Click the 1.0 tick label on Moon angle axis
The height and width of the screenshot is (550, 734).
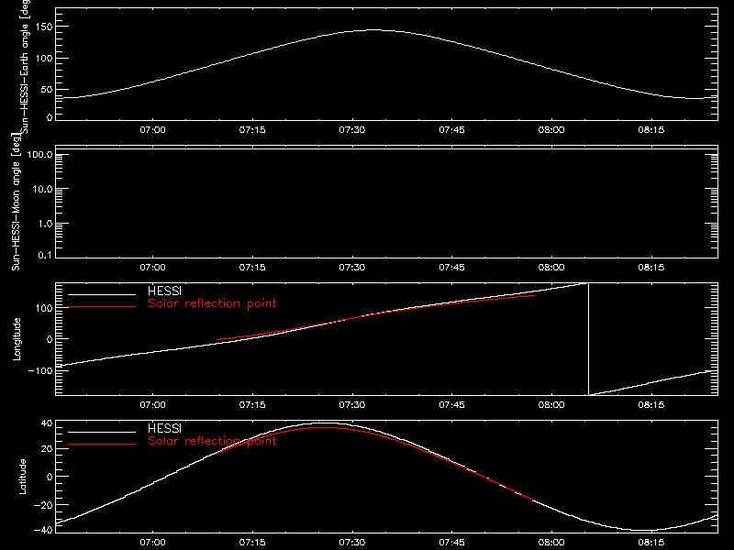[45, 224]
